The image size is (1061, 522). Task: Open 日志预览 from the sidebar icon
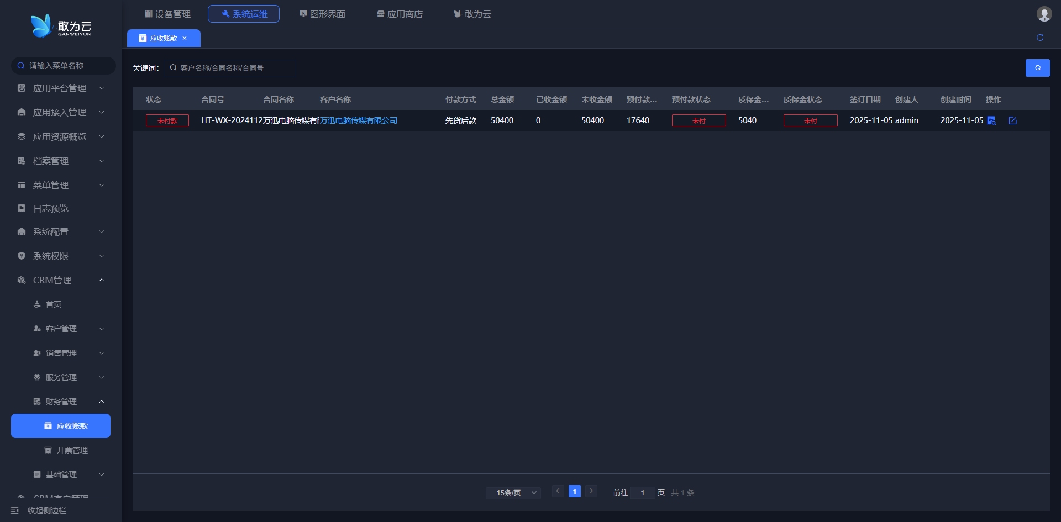[x=22, y=208]
